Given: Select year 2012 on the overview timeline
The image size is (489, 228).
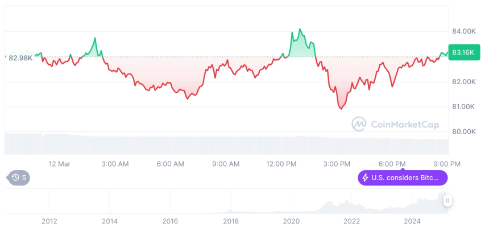Looking at the screenshot, I should (49, 221).
